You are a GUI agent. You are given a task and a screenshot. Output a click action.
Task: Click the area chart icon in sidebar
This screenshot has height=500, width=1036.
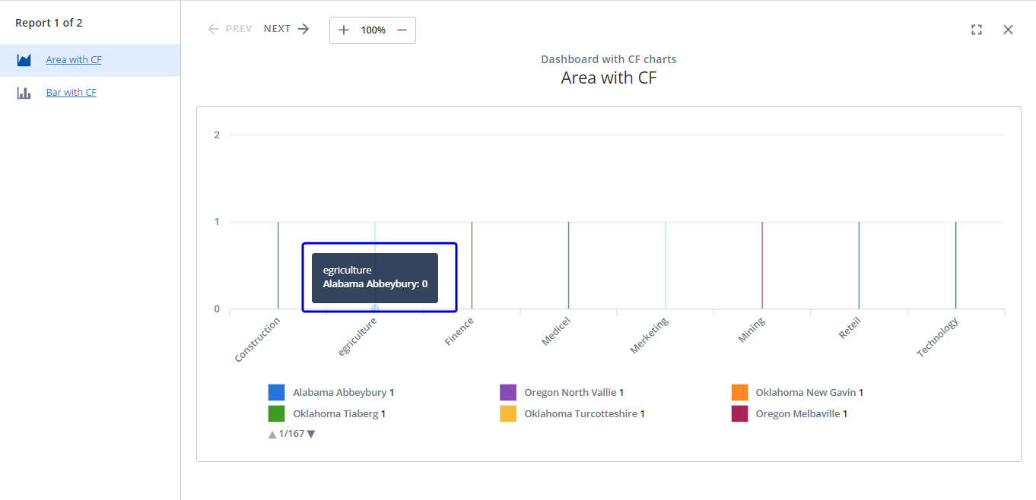pyautogui.click(x=24, y=60)
